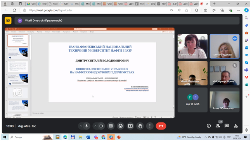The height and width of the screenshot is (141, 251).
Task: Open activities shapes icon
Action: point(235,126)
